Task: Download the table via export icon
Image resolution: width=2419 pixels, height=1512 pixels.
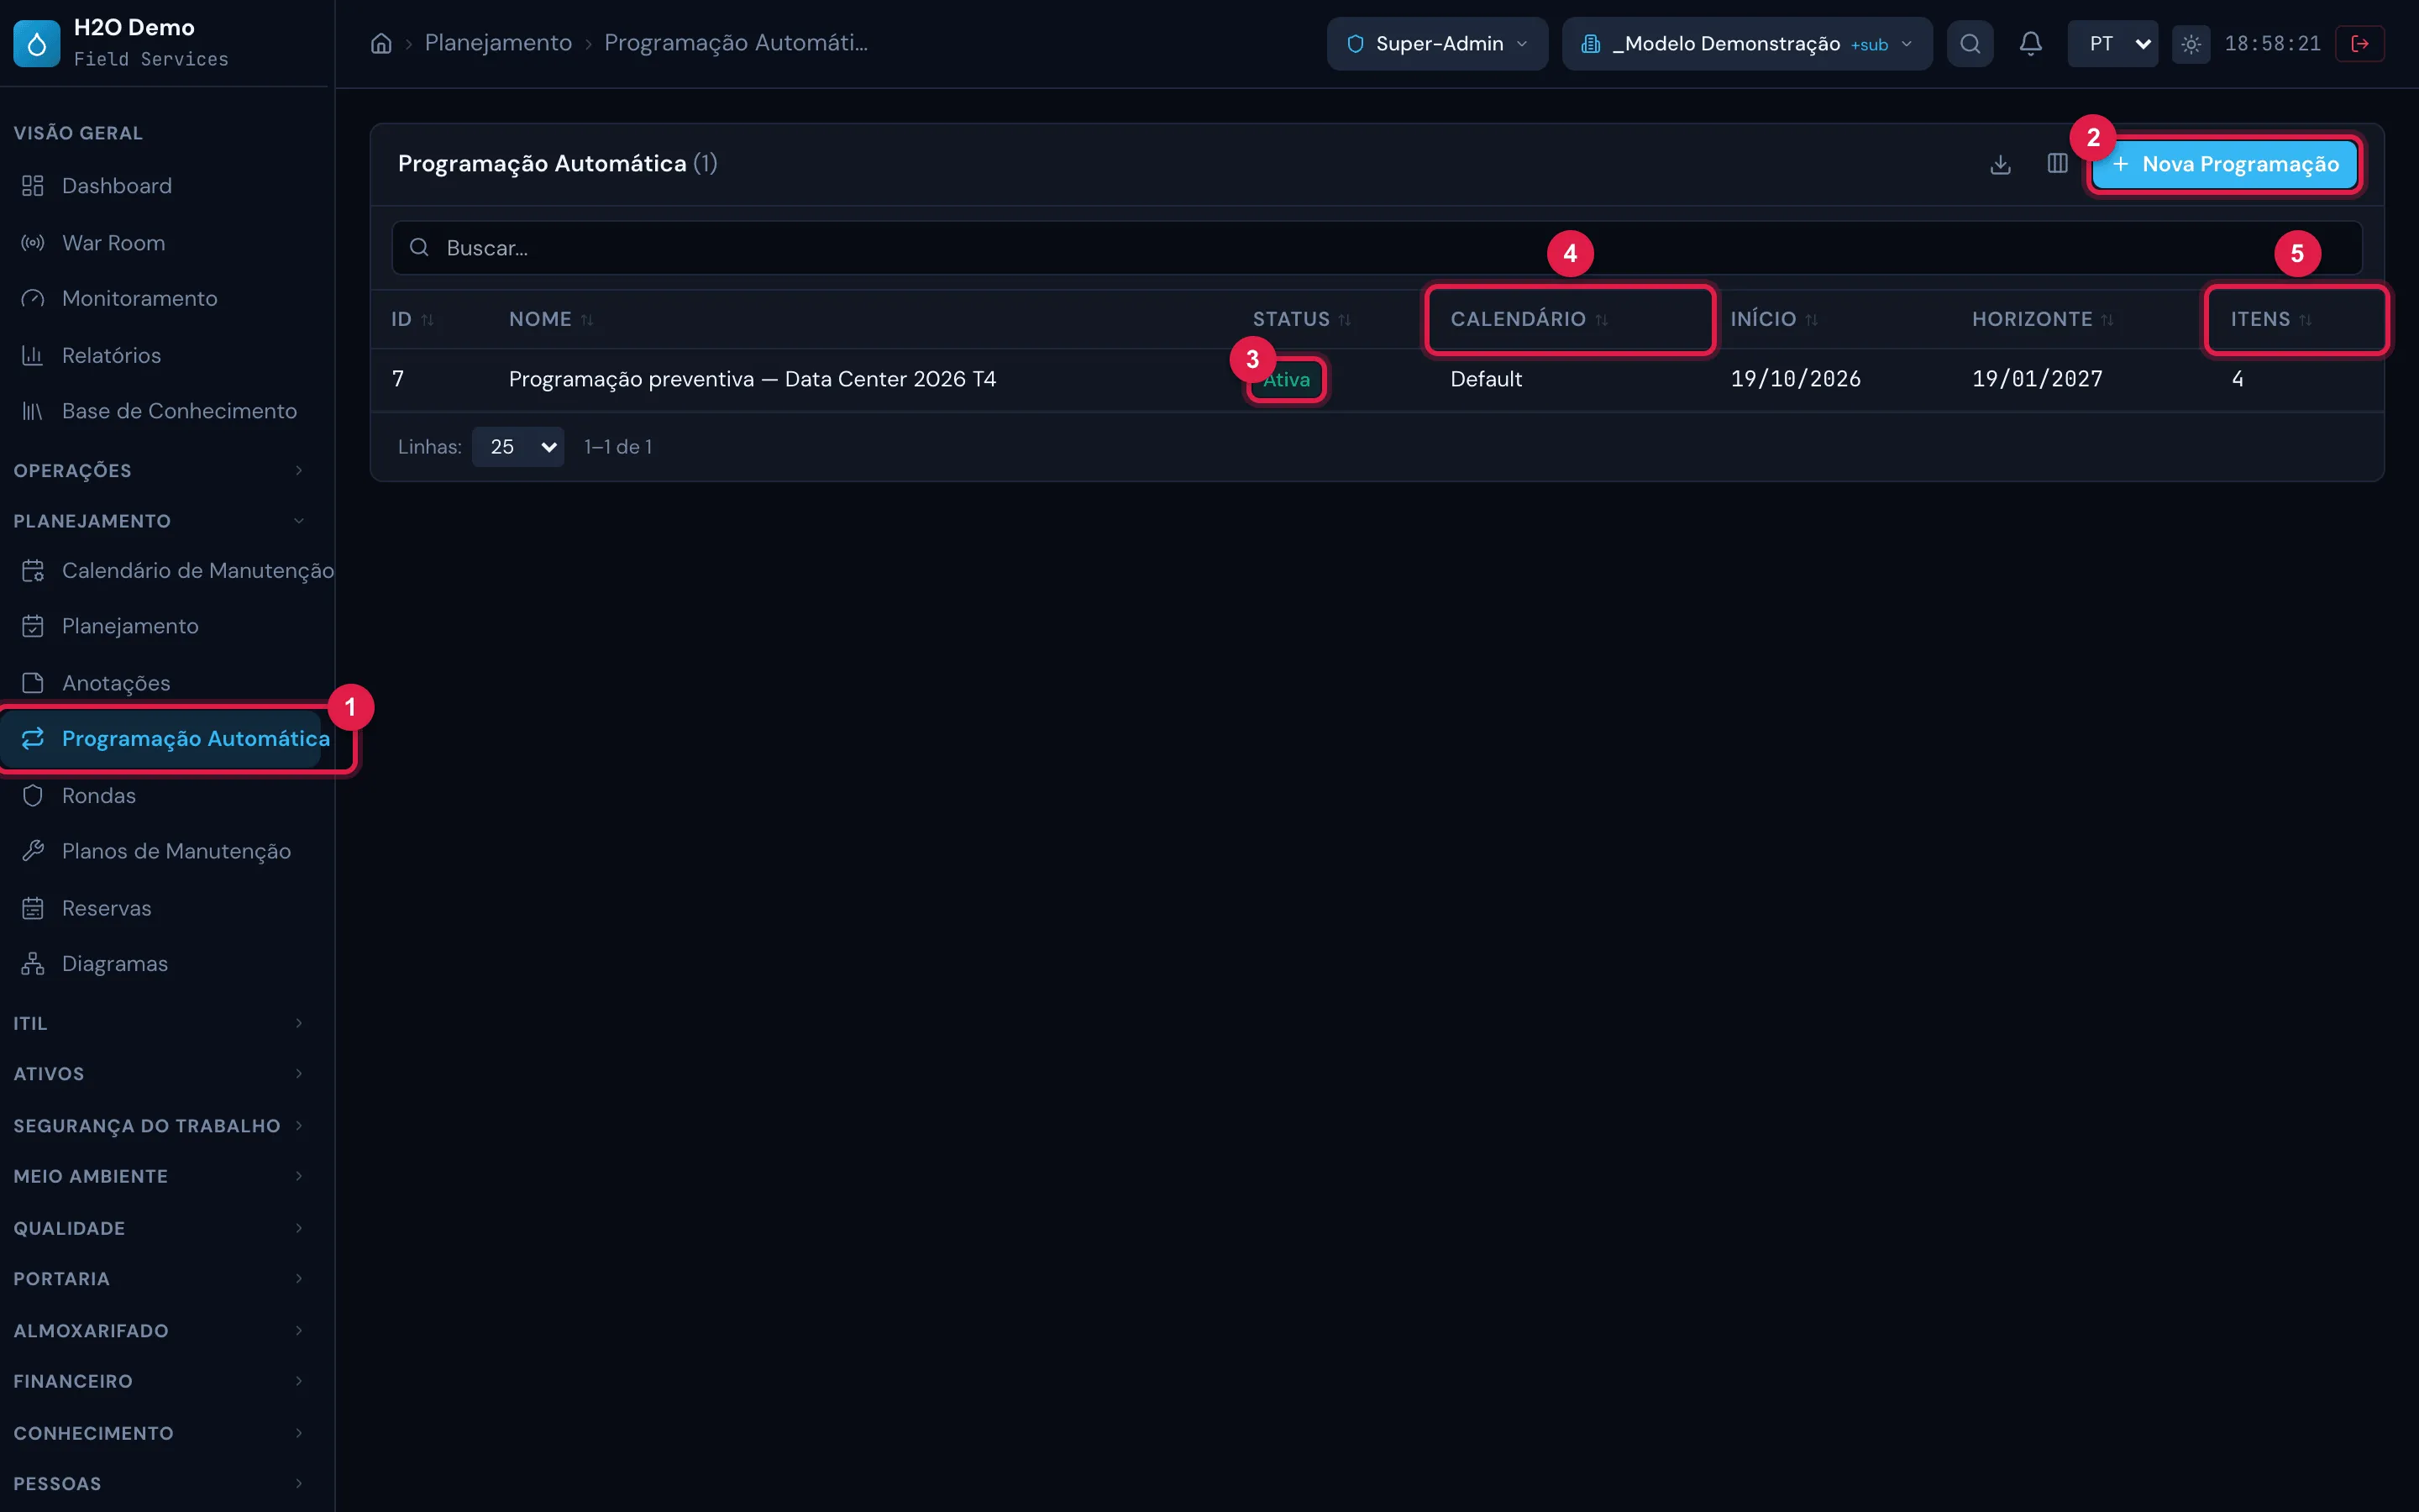Action: tap(1999, 164)
